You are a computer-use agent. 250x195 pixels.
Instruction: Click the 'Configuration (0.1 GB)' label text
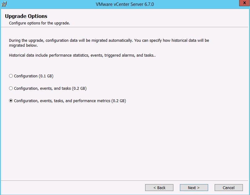(33, 76)
